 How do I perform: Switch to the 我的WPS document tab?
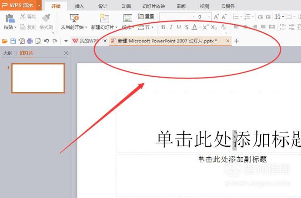[86, 41]
